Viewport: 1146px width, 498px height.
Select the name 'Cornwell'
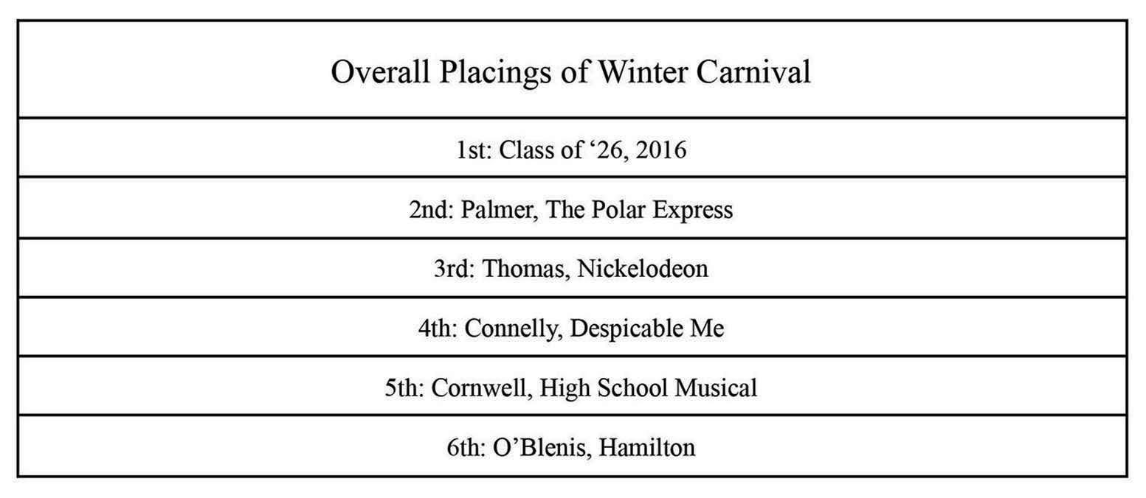[x=480, y=387]
